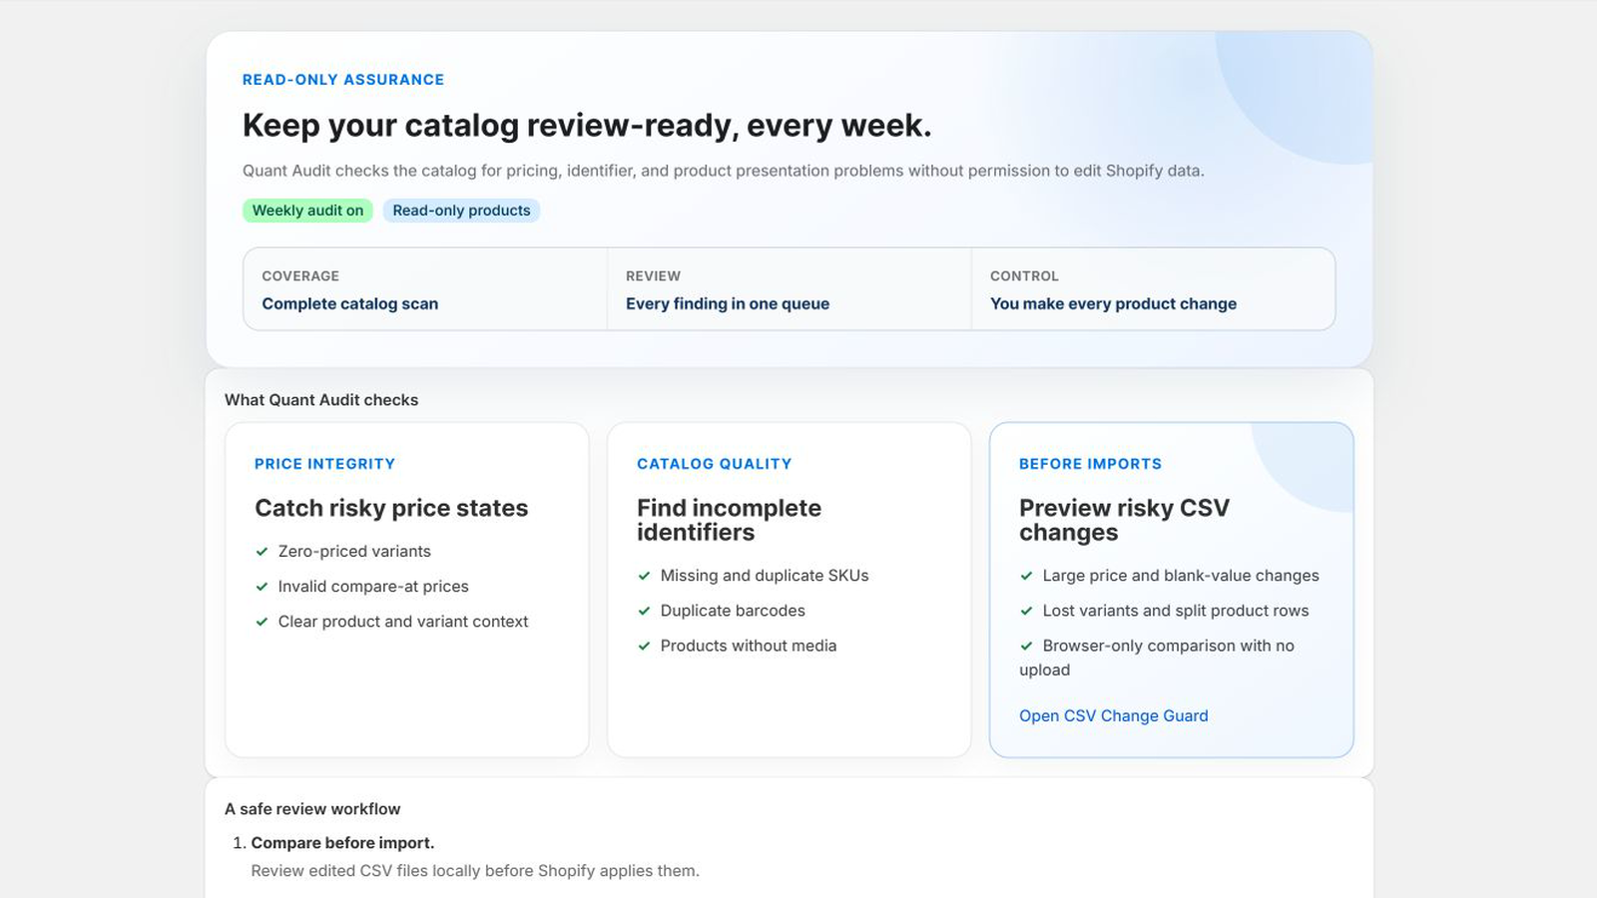Click heading Keep your catalog review-ready
The image size is (1597, 898).
[587, 126]
